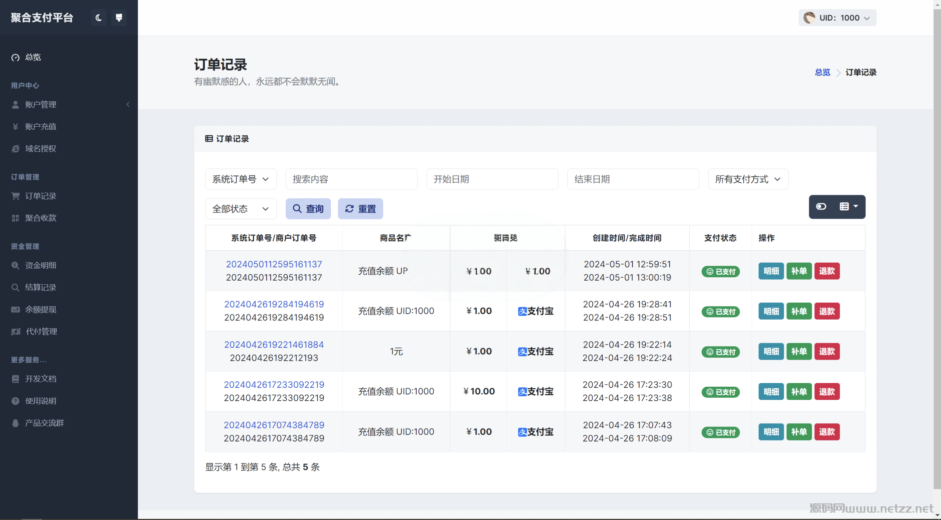Click 退款 for order 2024050112595161137
941x520 pixels.
827,271
